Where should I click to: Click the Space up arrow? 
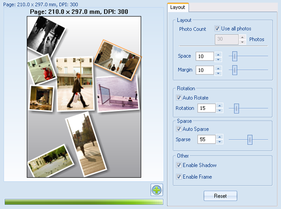218,54
